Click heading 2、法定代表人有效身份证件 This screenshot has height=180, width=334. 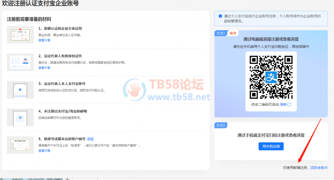click(60, 56)
